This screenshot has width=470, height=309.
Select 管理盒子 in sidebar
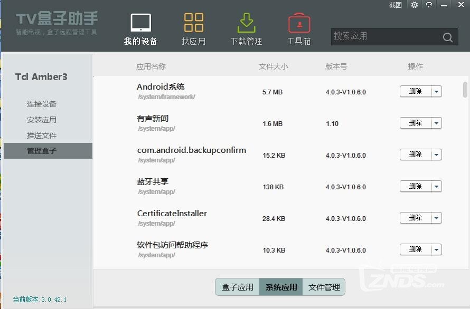coord(48,151)
